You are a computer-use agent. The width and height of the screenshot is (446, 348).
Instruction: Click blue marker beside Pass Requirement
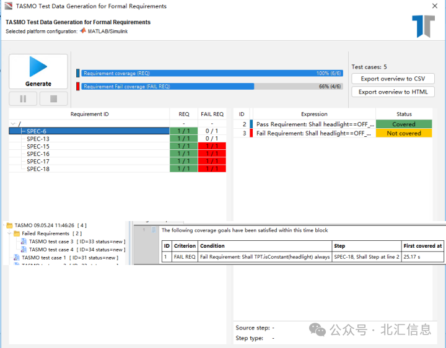(251, 124)
